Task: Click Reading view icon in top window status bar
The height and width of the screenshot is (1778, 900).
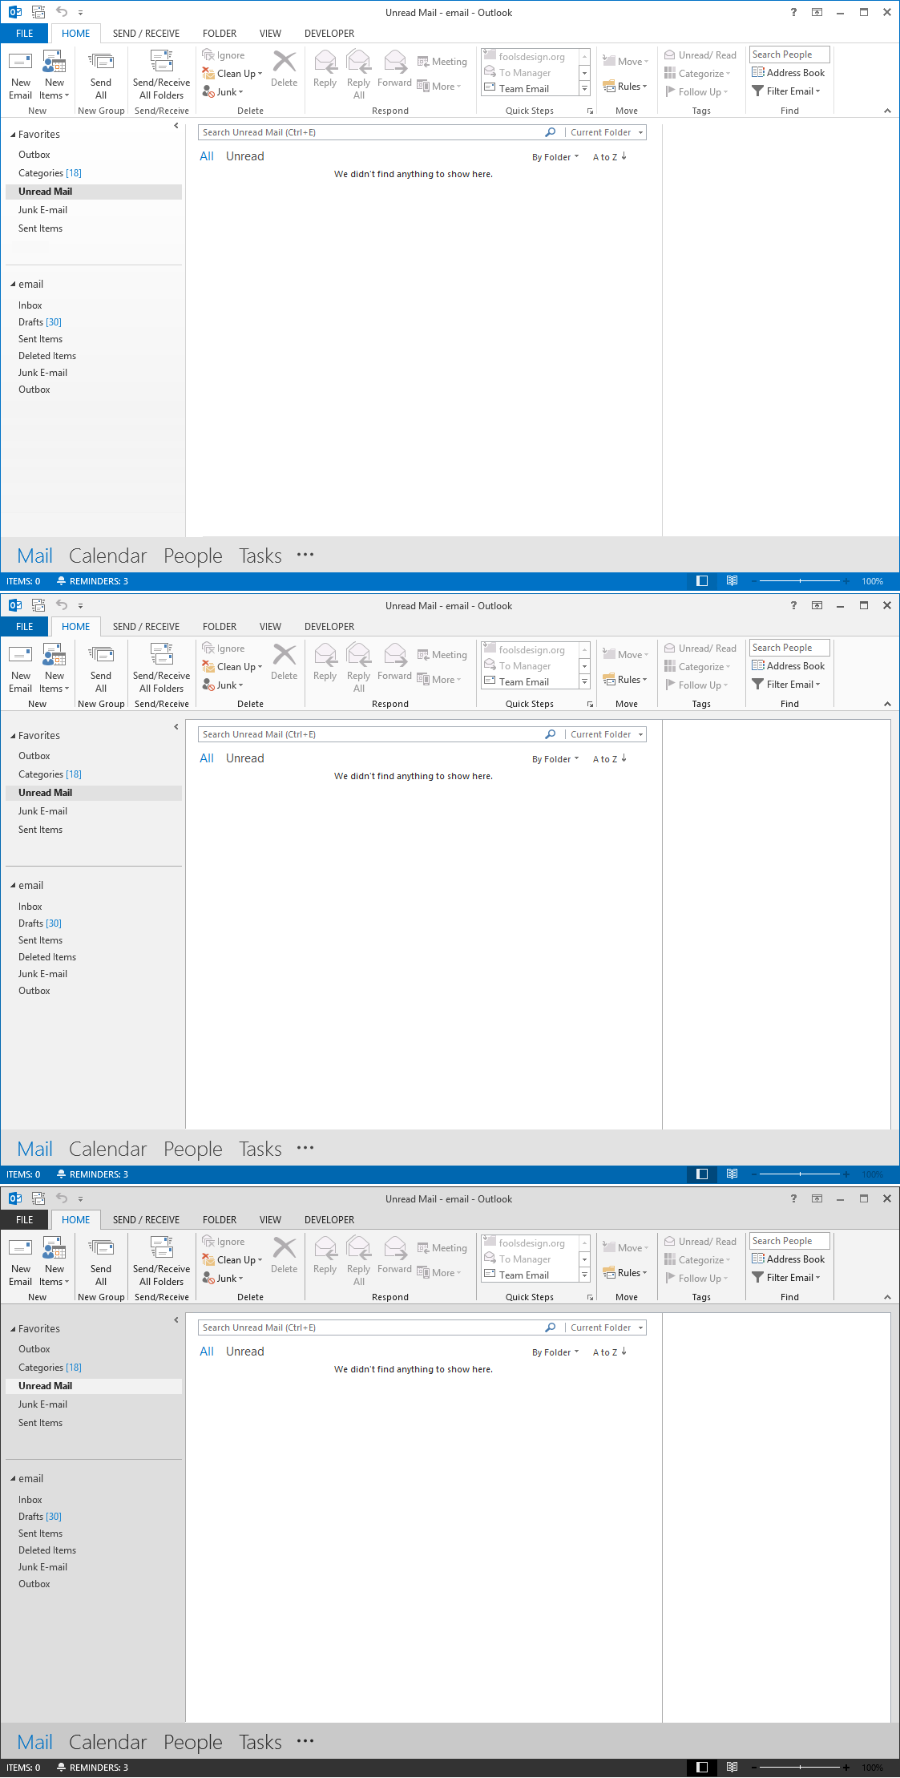Action: [x=732, y=580]
